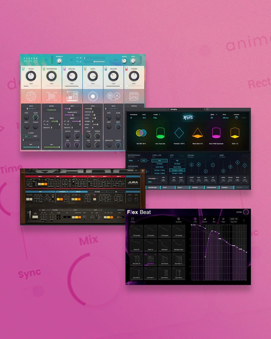Open the Delay effect tab in Hype
Screen dimensions: 271x339
[183, 188]
